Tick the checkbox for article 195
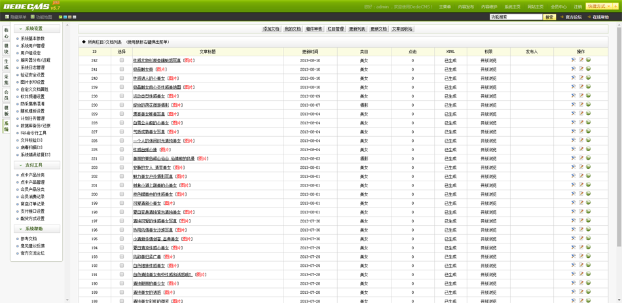Screen dimensions: 622x303 (x=122, y=239)
